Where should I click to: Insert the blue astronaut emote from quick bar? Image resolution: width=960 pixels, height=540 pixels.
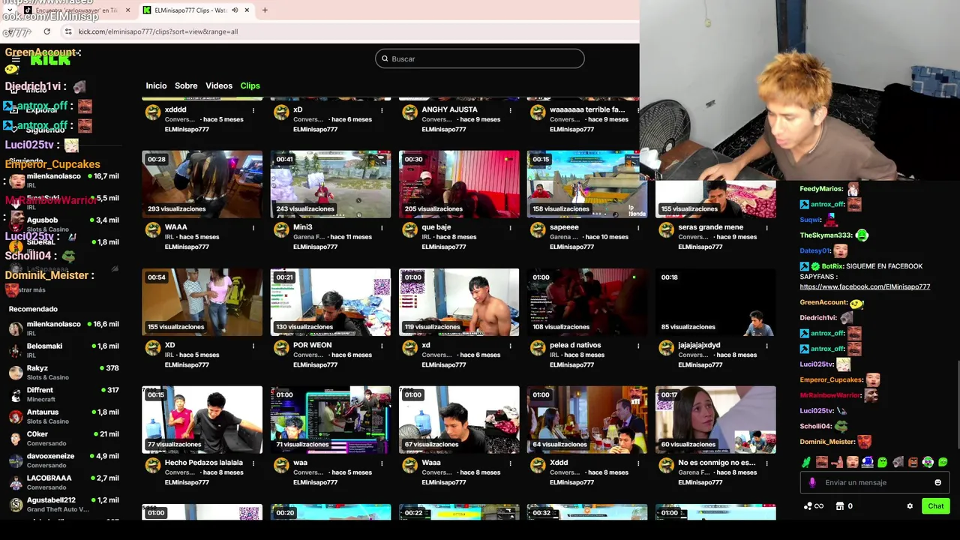[x=868, y=462]
